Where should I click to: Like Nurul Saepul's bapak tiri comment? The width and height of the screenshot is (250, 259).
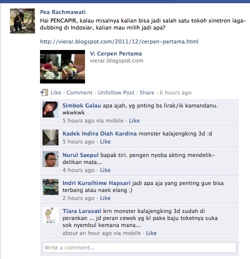pos(105,170)
